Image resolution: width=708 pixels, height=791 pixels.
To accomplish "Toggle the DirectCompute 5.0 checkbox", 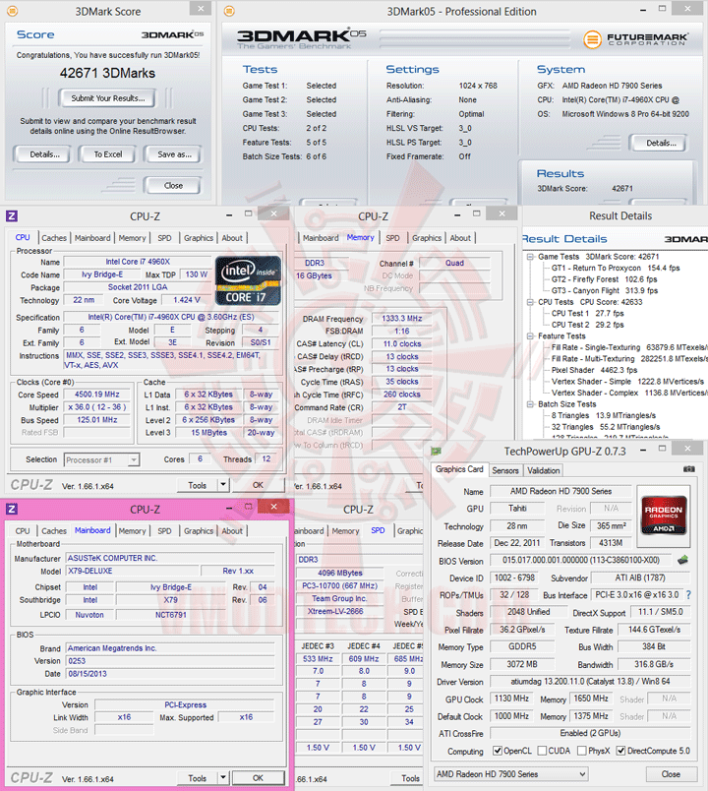I will click(x=620, y=751).
